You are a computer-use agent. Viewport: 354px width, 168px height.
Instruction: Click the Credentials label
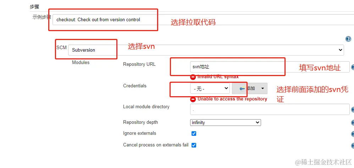135,86
